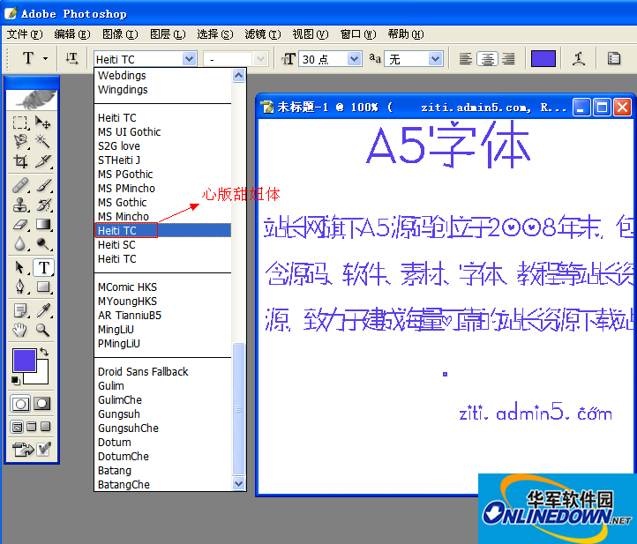Change text orientation icon
Image resolution: width=637 pixels, height=544 pixels.
click(72, 59)
